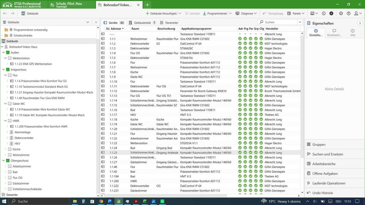The height and width of the screenshot is (205, 365).
Task: Click the black circle X icon
Action: click(331, 13)
